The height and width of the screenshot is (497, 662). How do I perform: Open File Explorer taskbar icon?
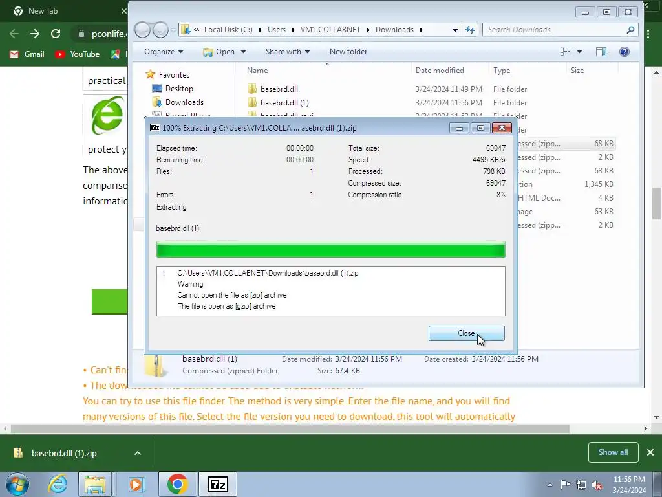pos(95,484)
